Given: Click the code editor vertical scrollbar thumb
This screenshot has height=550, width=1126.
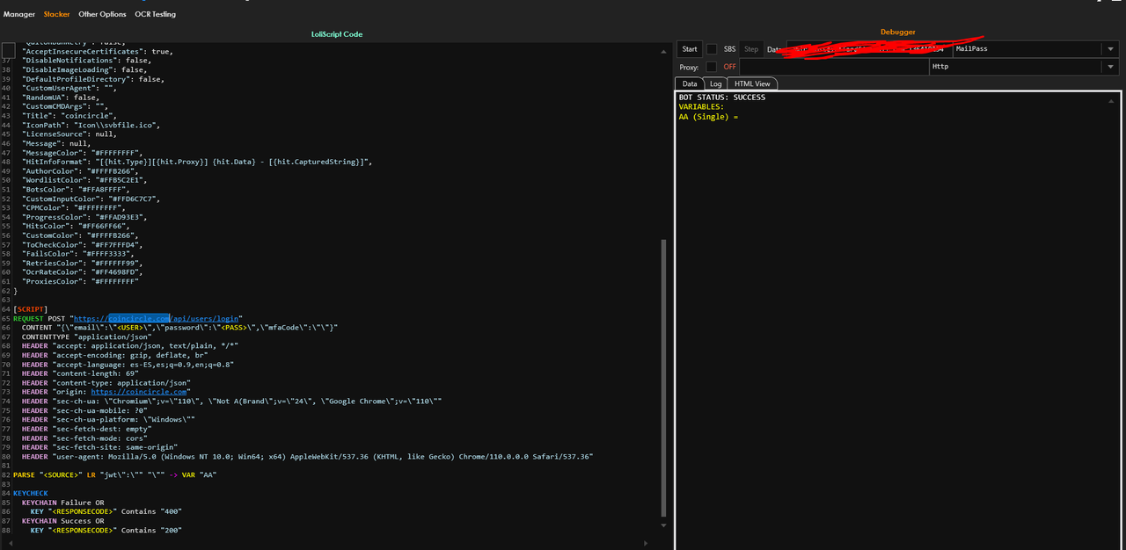Looking at the screenshot, I should (664, 378).
